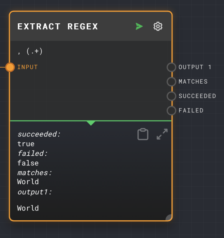
Task: Select the Failed port circle
Action: point(172,110)
